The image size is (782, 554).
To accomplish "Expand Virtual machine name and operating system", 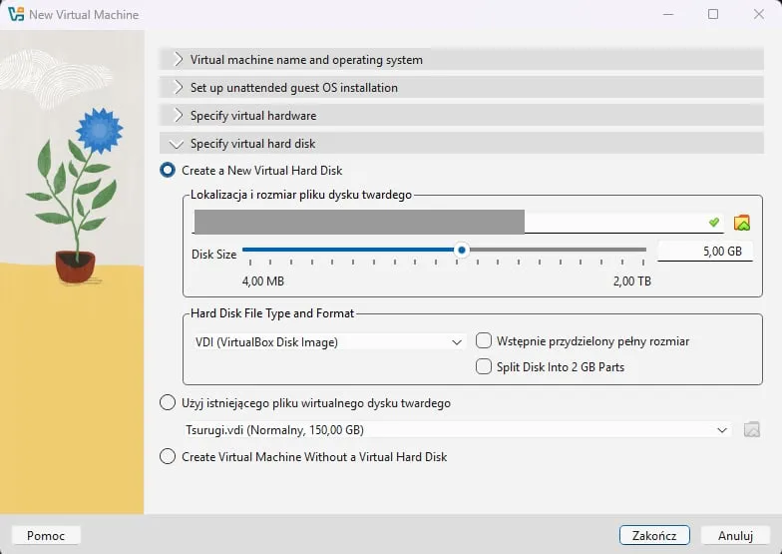I will 461,60.
